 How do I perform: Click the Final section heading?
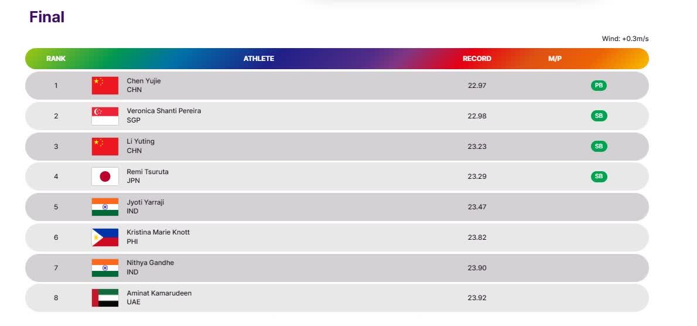click(47, 17)
